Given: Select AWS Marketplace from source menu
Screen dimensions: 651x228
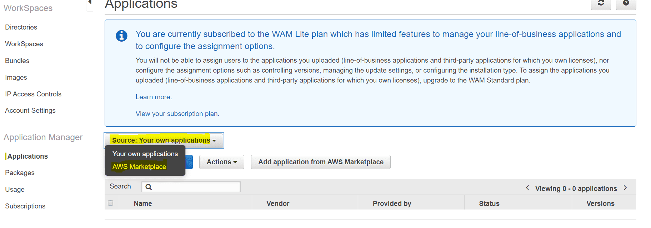Looking at the screenshot, I should [x=139, y=167].
